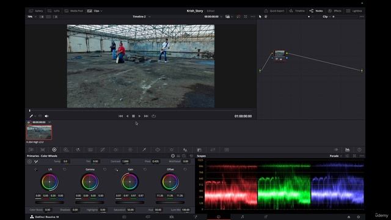
Task: Open the Media Pool panel
Action: pos(74,11)
